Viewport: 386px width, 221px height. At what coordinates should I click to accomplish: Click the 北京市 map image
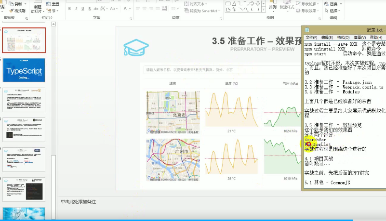click(x=173, y=113)
